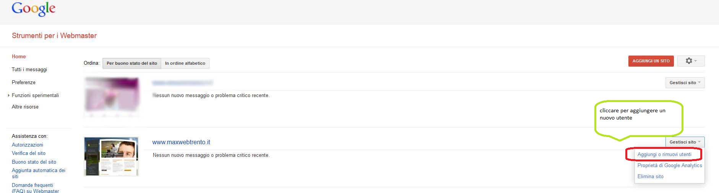Open the gear settings menu
The width and height of the screenshot is (719, 193).
click(691, 61)
